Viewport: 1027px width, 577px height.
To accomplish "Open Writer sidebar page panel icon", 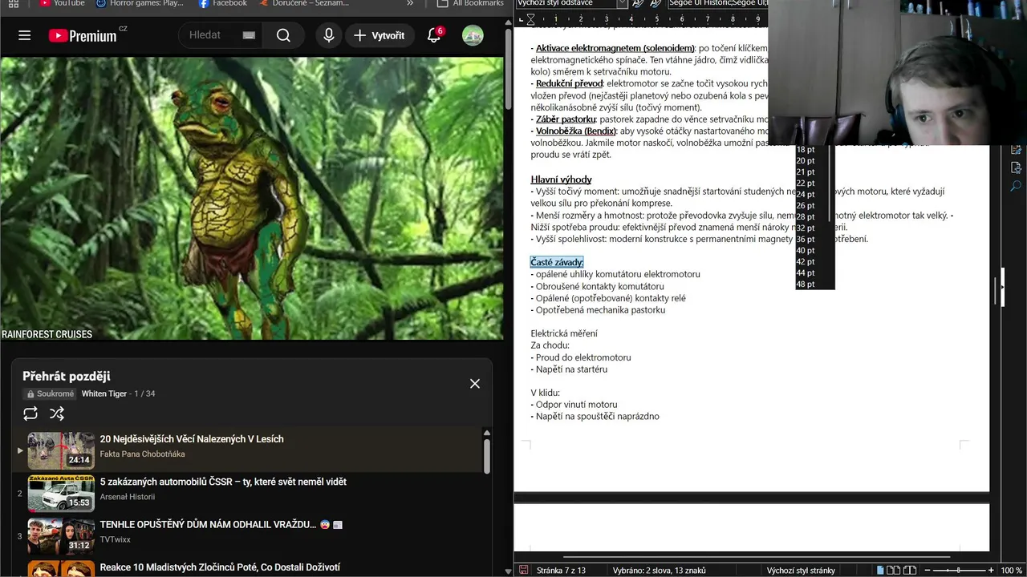I will tap(1016, 167).
